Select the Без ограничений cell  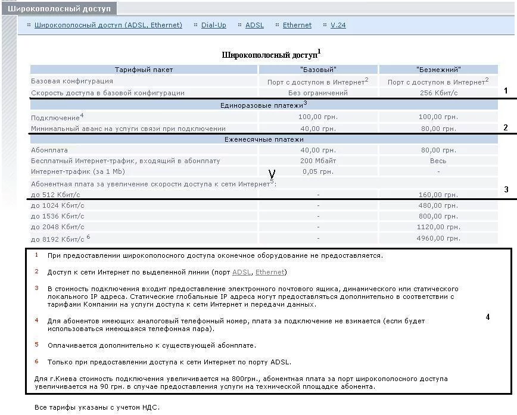coord(318,93)
